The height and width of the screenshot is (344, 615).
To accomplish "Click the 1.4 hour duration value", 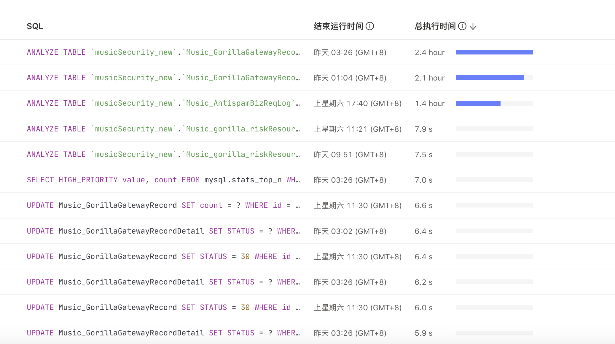I will tap(430, 103).
